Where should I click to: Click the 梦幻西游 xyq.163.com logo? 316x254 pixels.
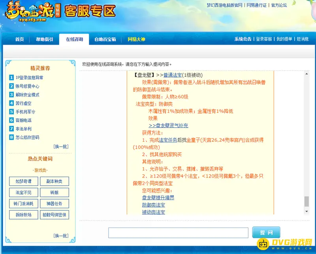coord(33,12)
